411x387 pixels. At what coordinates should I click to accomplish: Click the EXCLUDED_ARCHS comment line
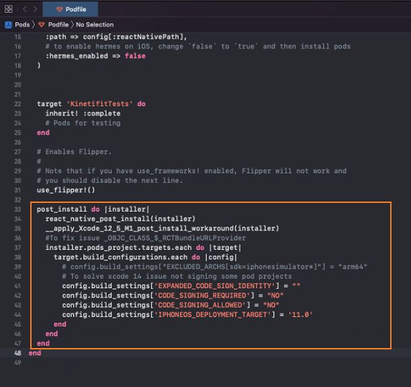[215, 267]
